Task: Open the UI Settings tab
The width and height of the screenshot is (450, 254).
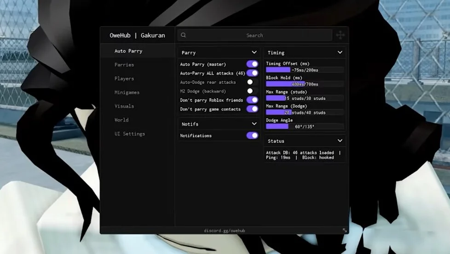Action: pyautogui.click(x=130, y=134)
